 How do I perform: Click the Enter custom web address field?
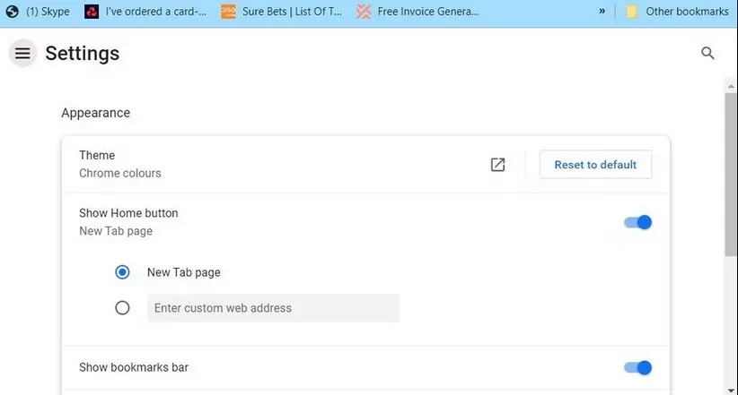(x=273, y=308)
